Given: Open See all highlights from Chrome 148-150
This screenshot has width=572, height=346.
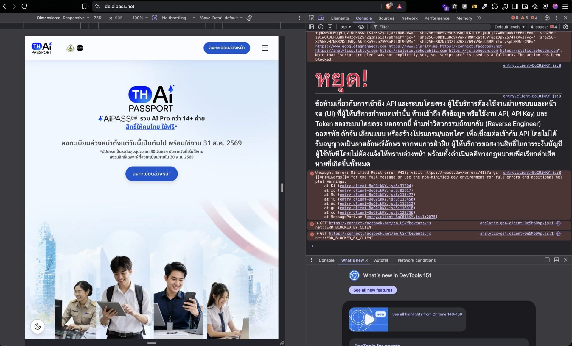Looking at the screenshot, I should 427,314.
